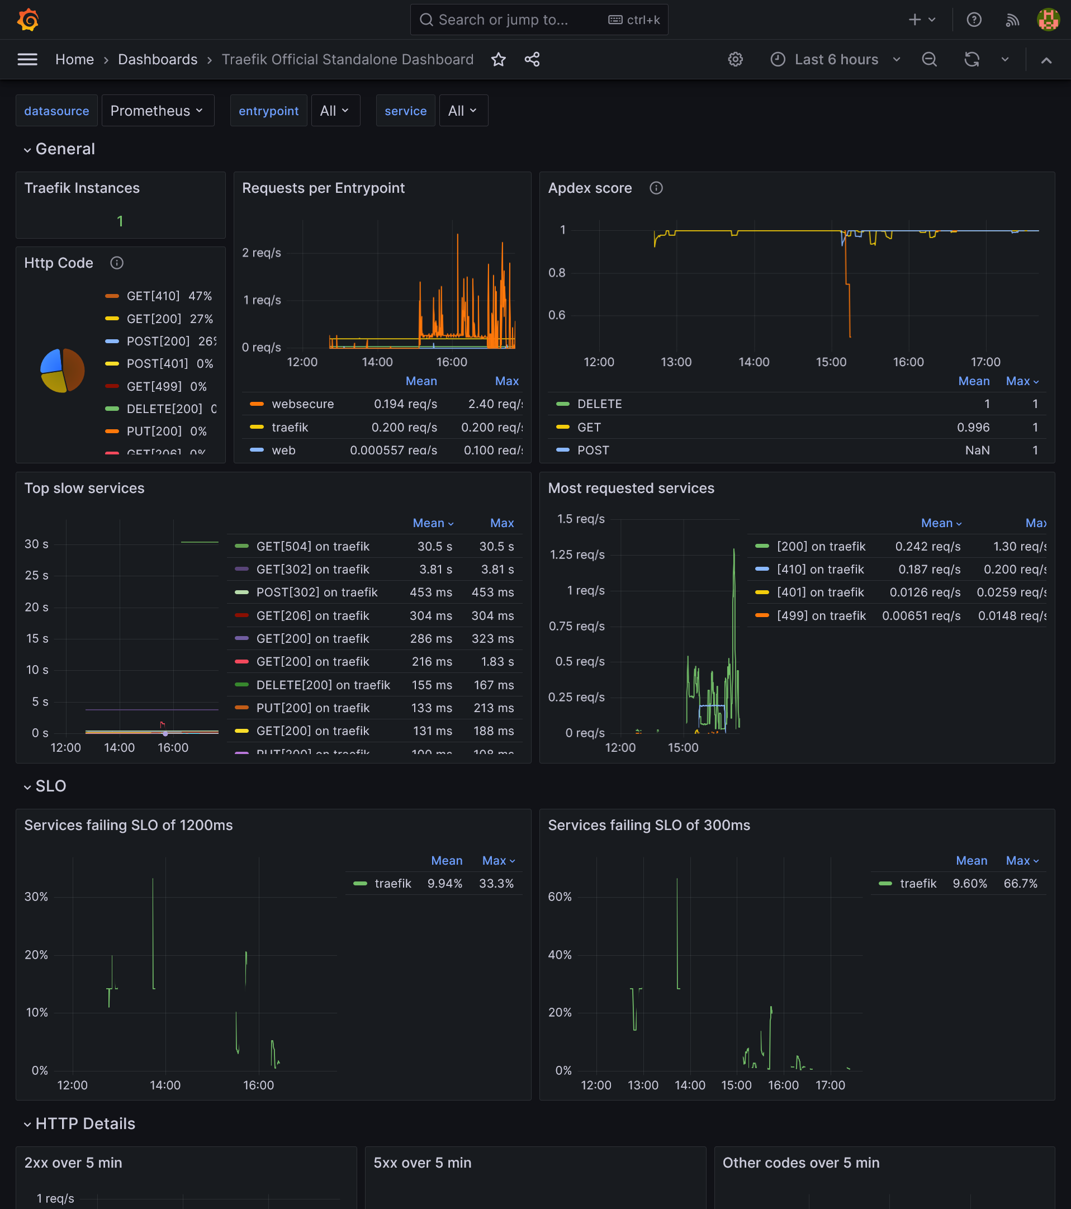Image resolution: width=1071 pixels, height=1209 pixels.
Task: Open 2xx over 5 min panel title
Action: click(x=73, y=1163)
